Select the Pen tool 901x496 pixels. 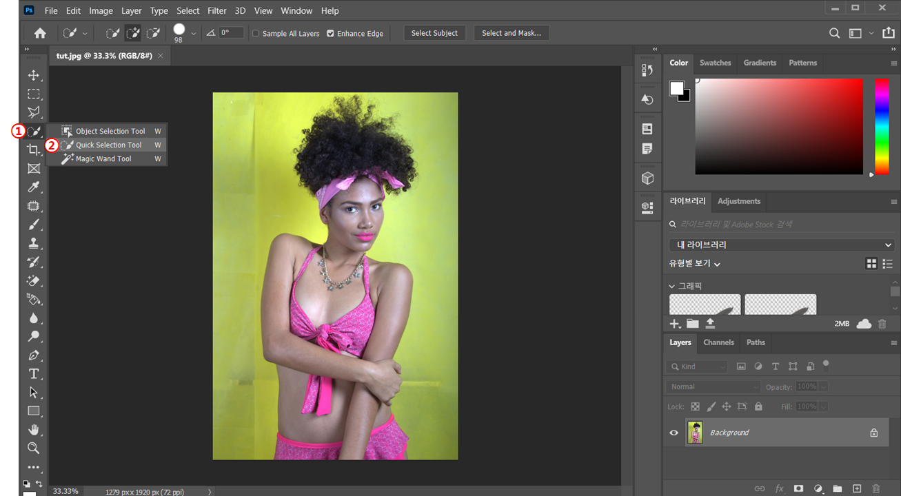point(33,355)
